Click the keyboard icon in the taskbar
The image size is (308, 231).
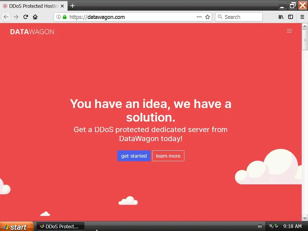click(x=260, y=226)
